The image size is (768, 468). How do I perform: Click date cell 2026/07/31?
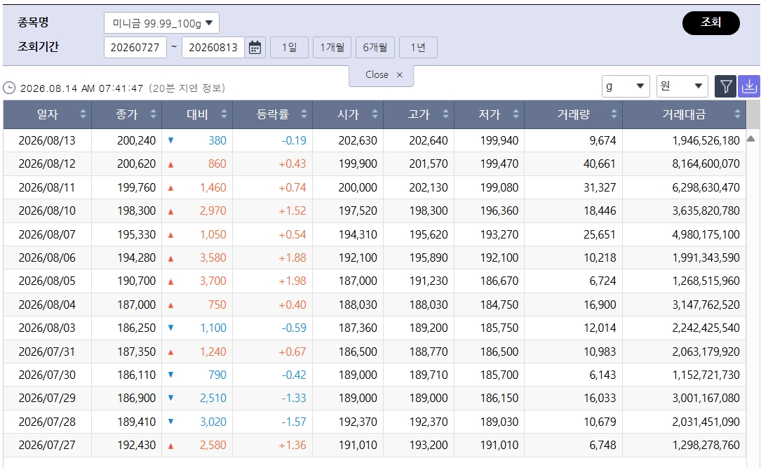(x=47, y=352)
